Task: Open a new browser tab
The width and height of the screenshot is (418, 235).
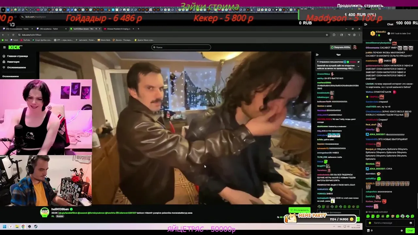Action: pos(138,29)
